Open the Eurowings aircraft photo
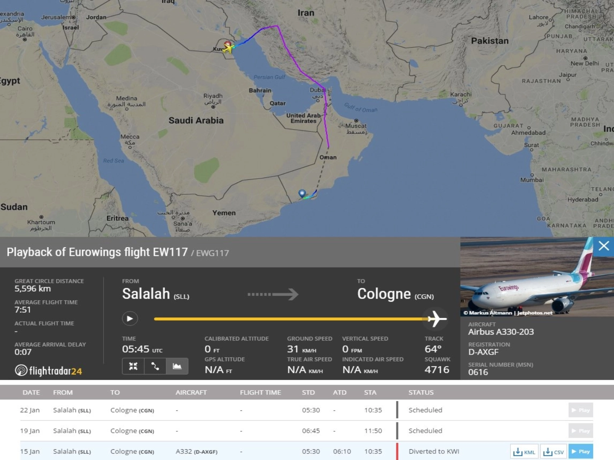The width and height of the screenshot is (614, 460). [530, 277]
